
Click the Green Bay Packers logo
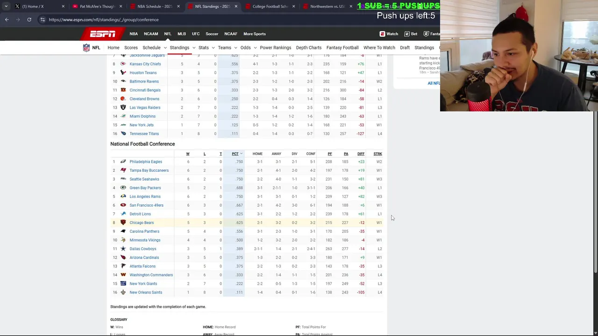coord(123,188)
